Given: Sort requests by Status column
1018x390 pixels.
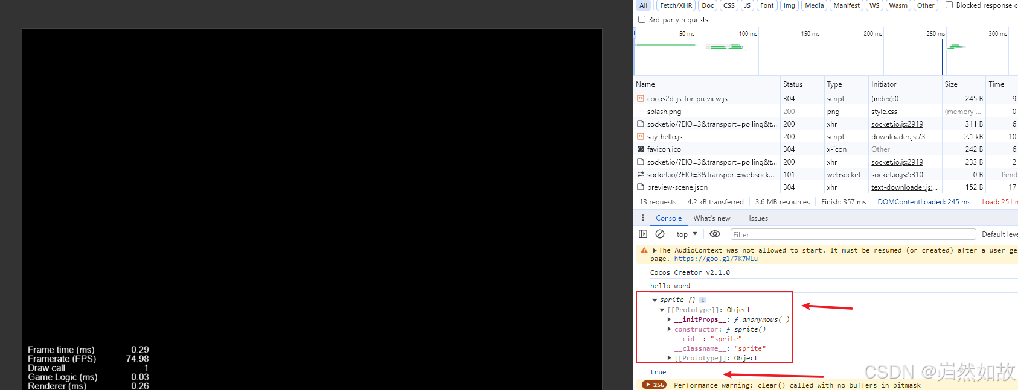Looking at the screenshot, I should click(801, 84).
